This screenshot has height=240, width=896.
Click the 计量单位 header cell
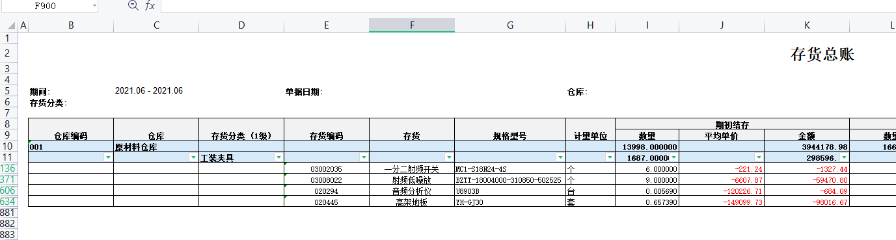point(590,136)
